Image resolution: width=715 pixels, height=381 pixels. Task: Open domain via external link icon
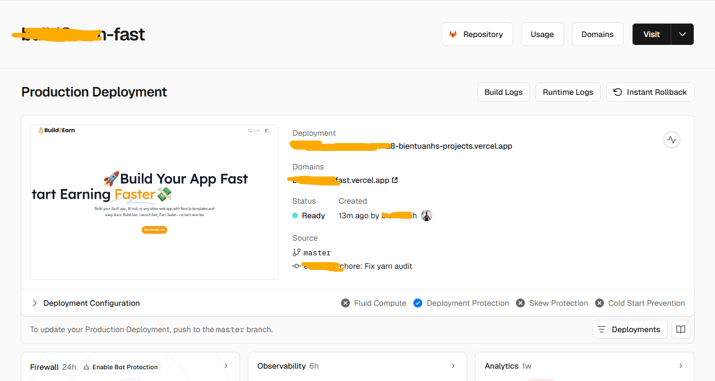click(x=394, y=180)
